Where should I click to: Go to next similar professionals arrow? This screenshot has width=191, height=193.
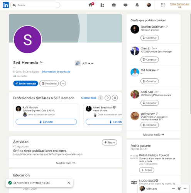click(x=108, y=98)
